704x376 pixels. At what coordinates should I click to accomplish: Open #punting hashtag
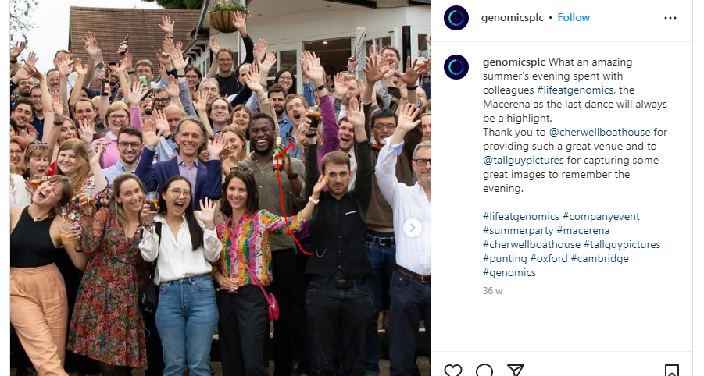(x=505, y=258)
